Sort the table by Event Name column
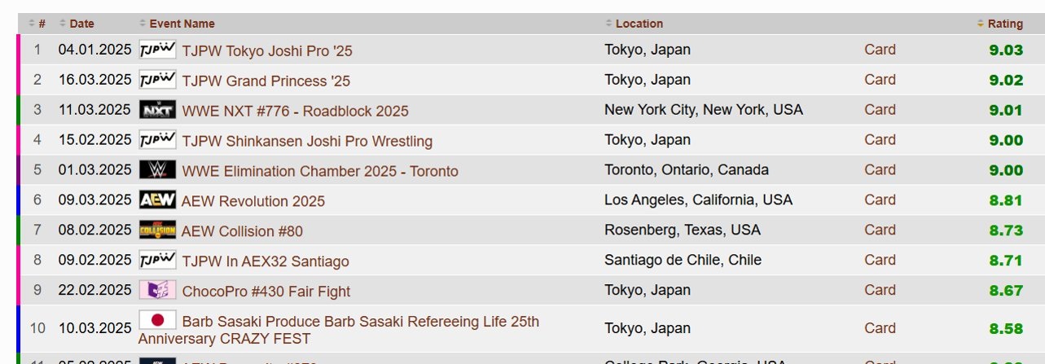 182,24
